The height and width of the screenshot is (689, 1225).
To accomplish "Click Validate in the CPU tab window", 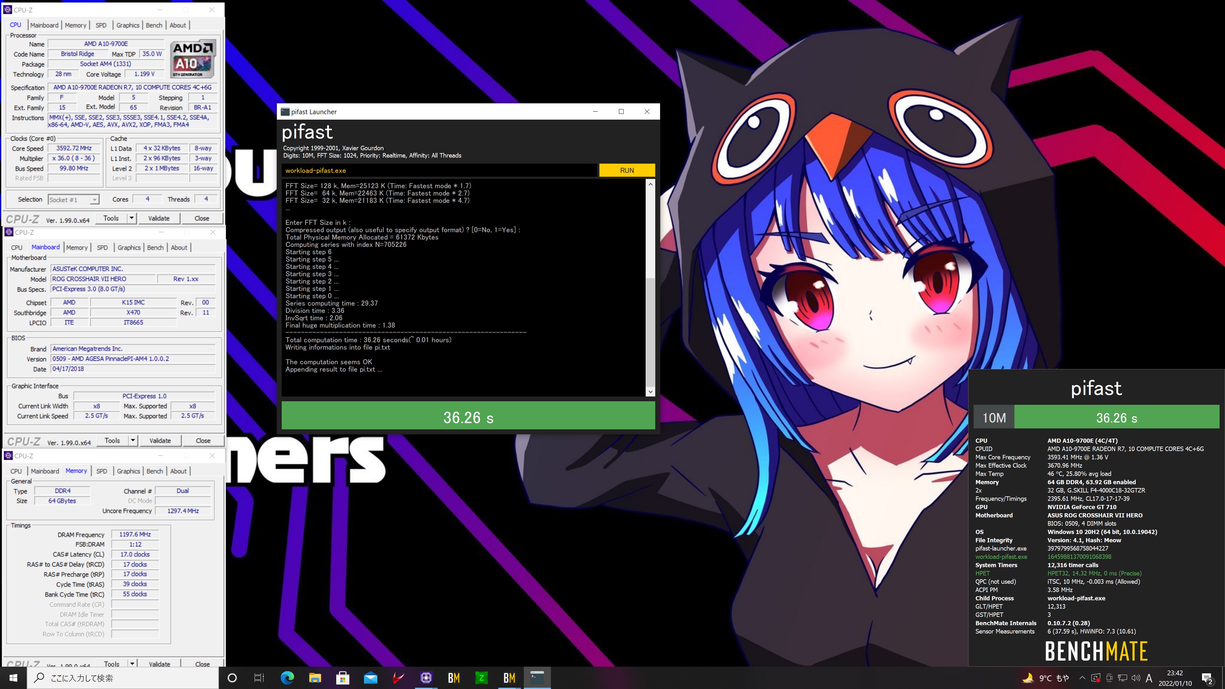I will point(159,218).
